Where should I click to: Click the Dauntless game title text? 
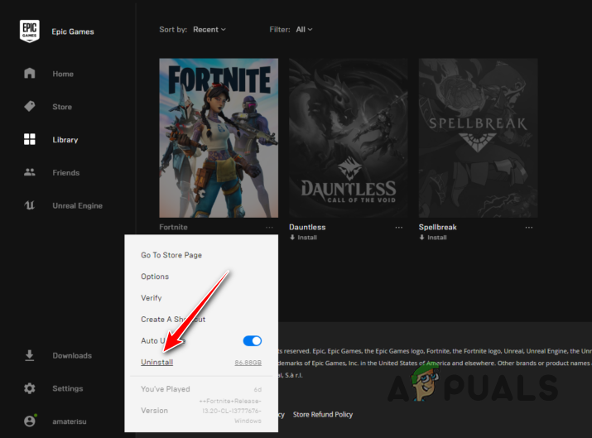pos(307,227)
